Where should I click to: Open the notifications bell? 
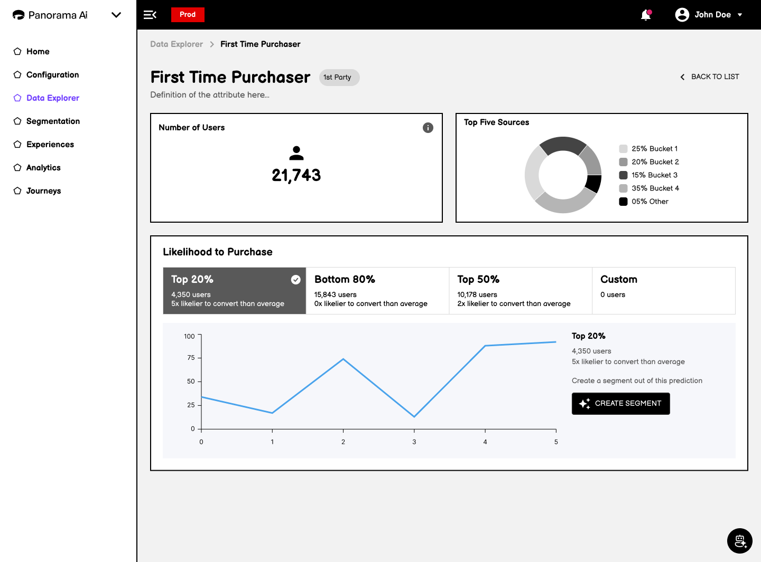coord(646,15)
